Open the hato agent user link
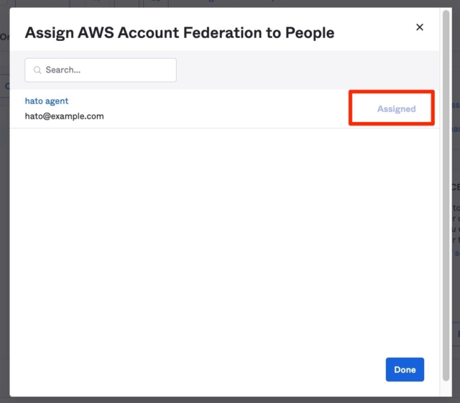The image size is (460, 403). tap(47, 101)
